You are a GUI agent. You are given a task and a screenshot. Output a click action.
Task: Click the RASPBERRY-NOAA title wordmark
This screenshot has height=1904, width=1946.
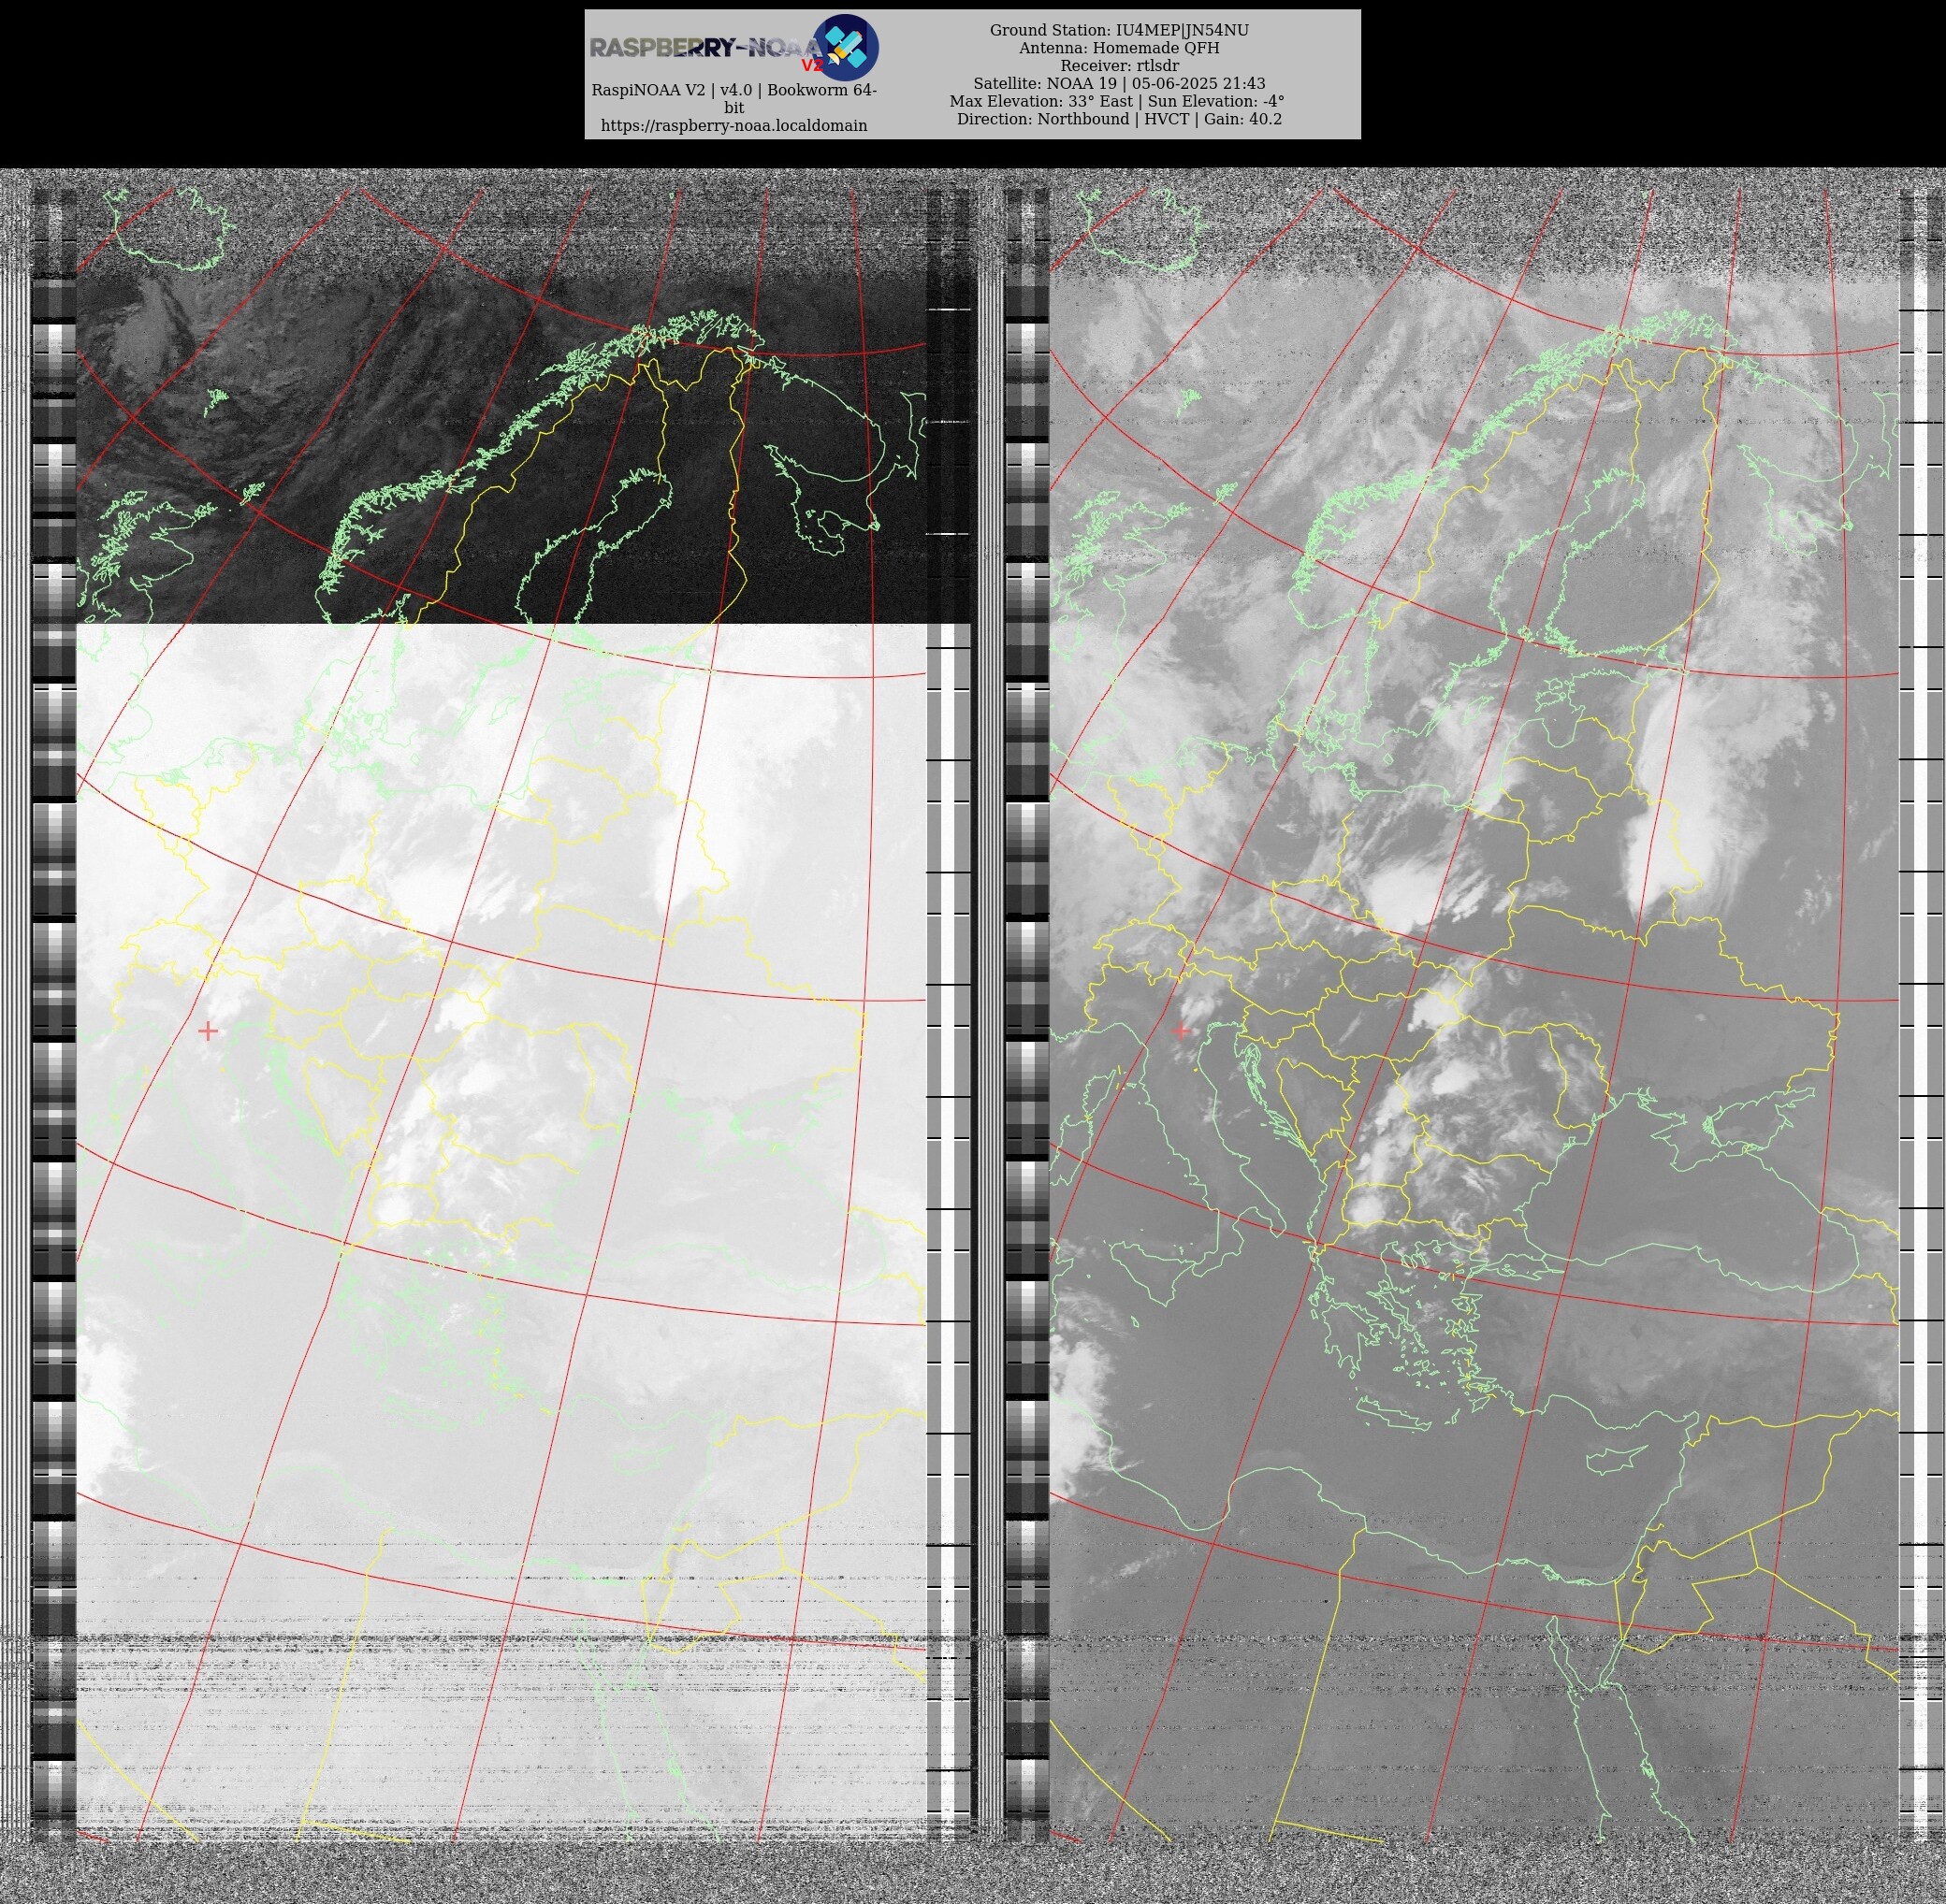point(704,47)
